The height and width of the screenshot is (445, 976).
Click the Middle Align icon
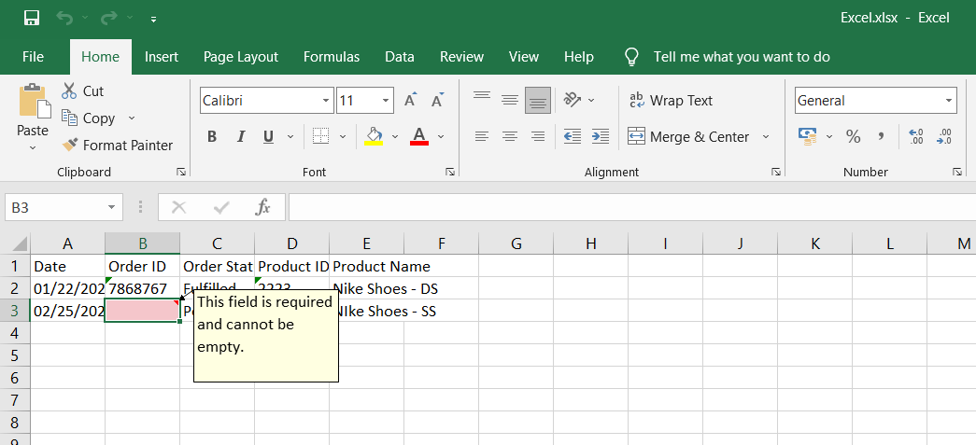pyautogui.click(x=510, y=100)
